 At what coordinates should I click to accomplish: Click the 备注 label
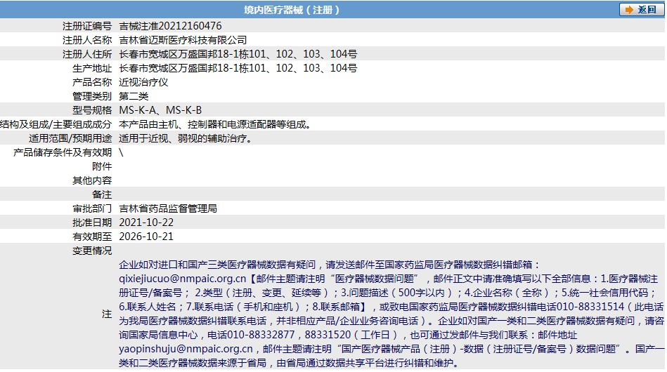click(102, 194)
